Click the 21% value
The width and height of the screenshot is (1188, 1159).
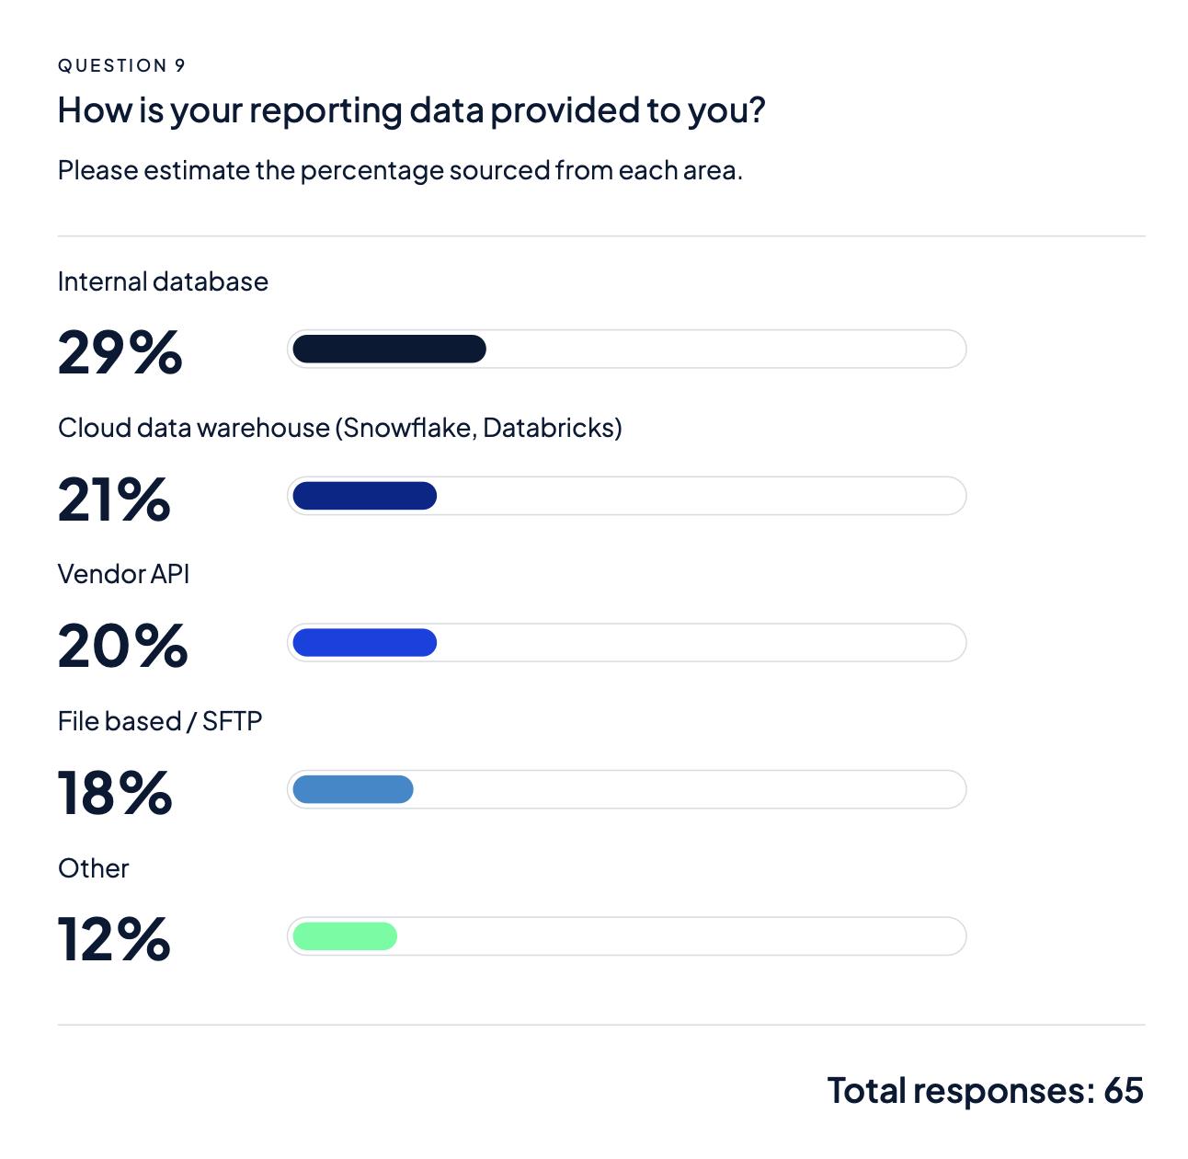[x=114, y=500]
